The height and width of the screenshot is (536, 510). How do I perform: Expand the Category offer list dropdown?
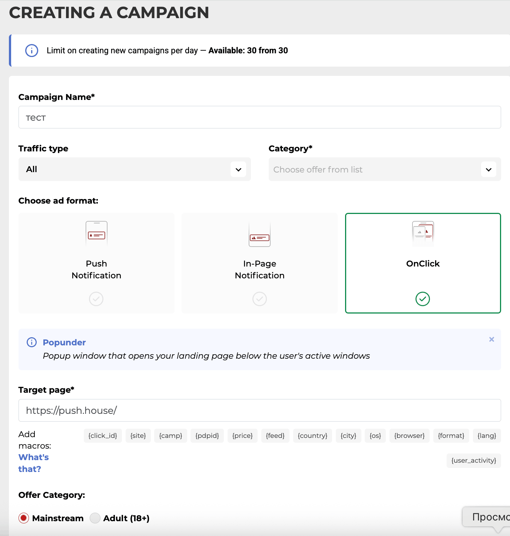pyautogui.click(x=374, y=170)
